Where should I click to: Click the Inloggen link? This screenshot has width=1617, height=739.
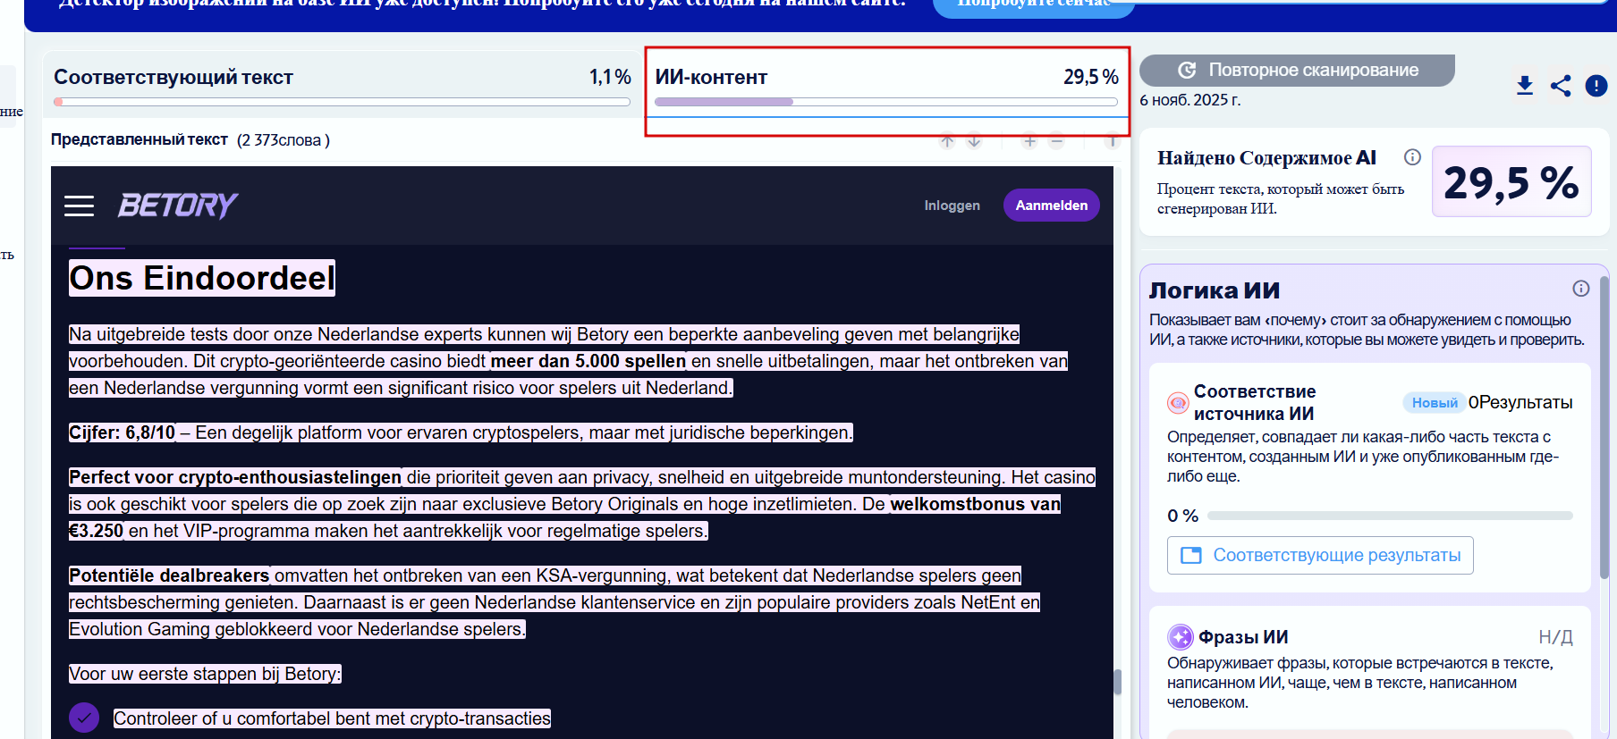[952, 206]
